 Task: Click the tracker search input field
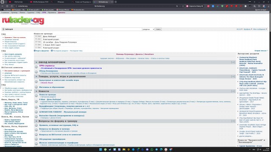pyautogui.click(x=122, y=29)
